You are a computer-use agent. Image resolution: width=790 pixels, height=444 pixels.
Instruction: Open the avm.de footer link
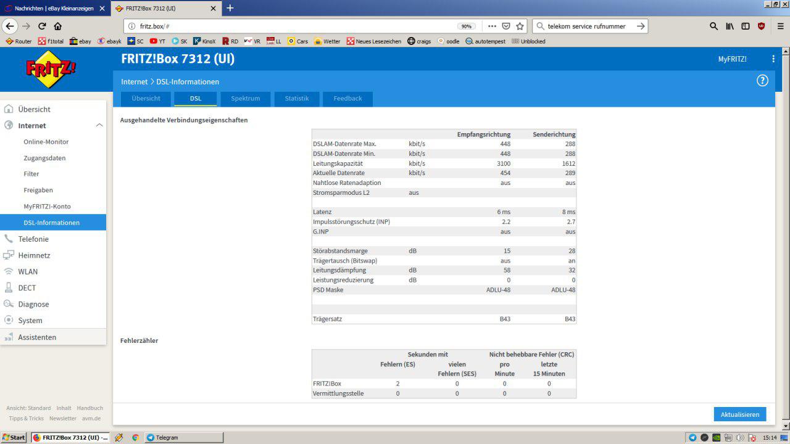tap(91, 419)
